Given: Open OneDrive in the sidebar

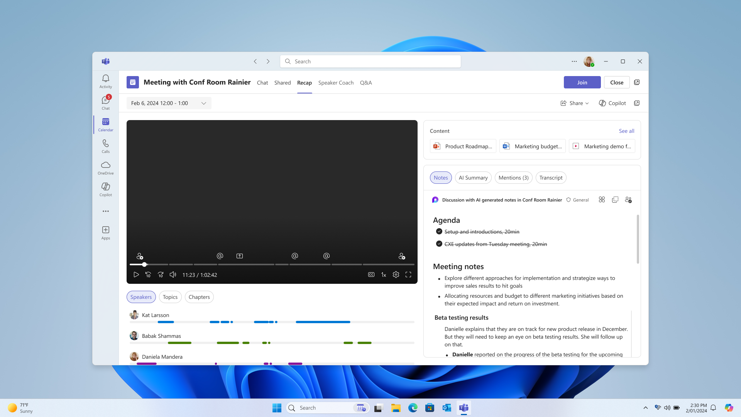Looking at the screenshot, I should 105,168.
